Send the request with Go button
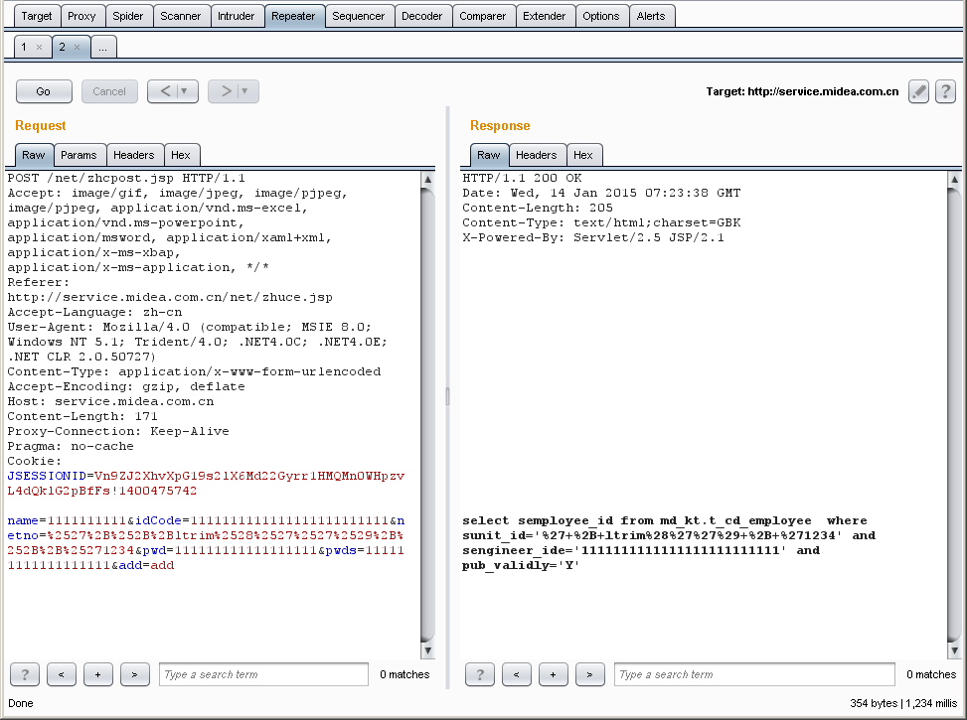Viewport: 967px width, 720px height. tap(43, 91)
